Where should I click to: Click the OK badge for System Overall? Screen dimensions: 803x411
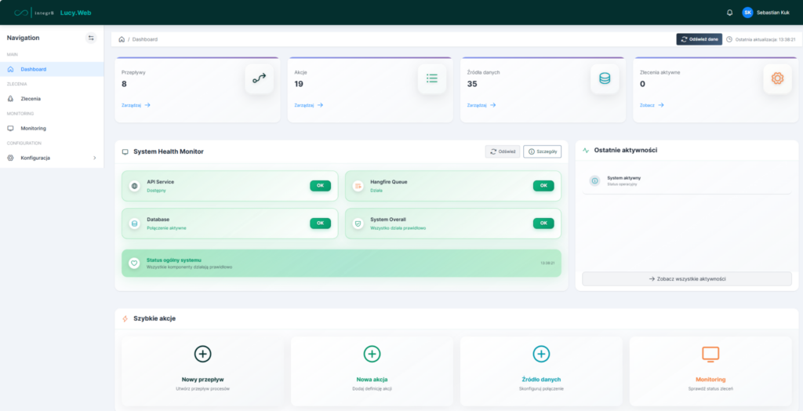click(x=543, y=224)
